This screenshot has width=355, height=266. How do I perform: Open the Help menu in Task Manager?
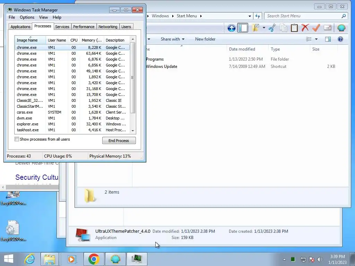coord(57,17)
